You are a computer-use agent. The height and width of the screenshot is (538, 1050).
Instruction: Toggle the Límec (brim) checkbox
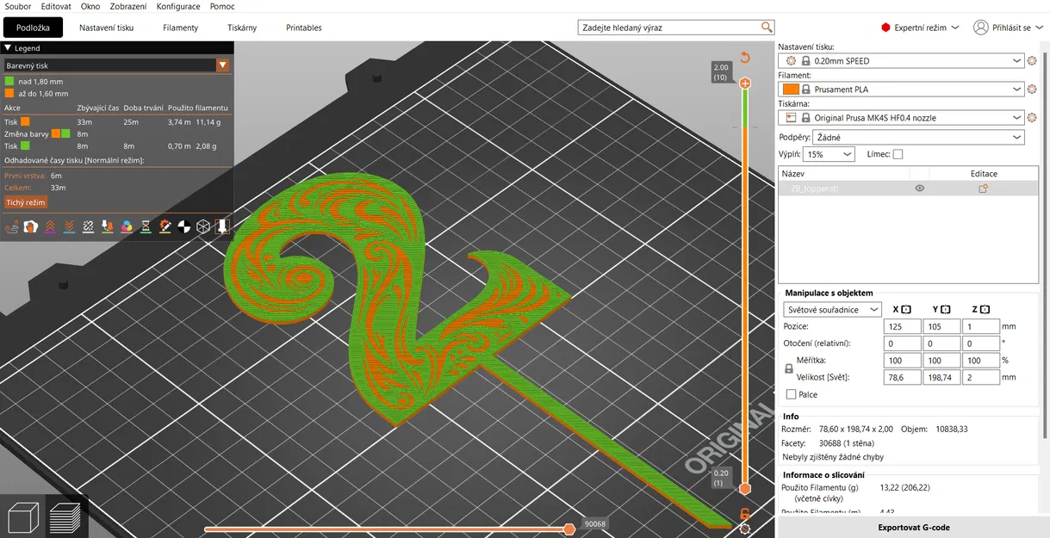tap(898, 154)
